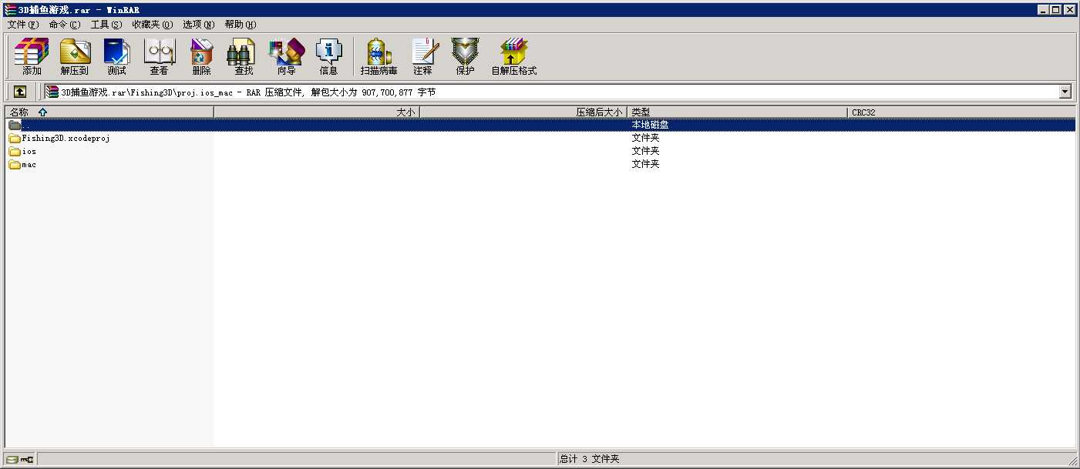
Task: Click the 测试 (Test) toolbar icon
Action: click(x=116, y=56)
